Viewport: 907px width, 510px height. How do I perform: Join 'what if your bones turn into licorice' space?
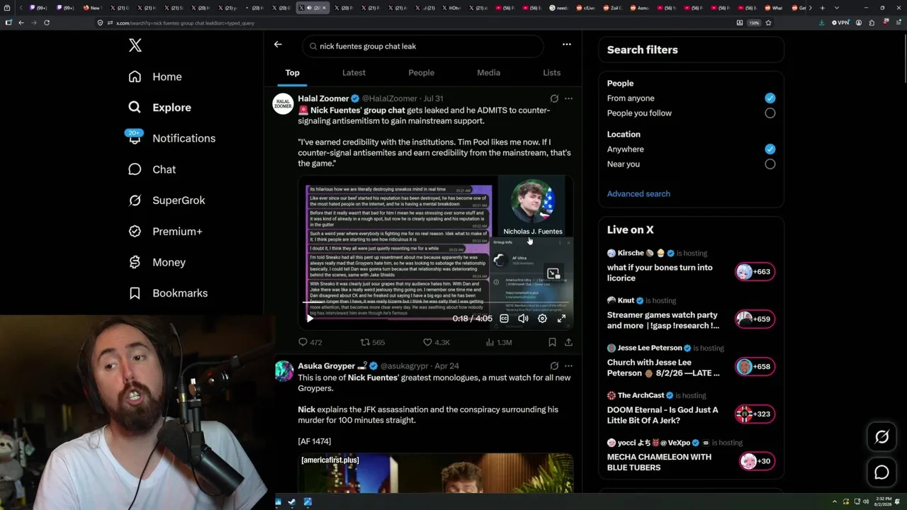click(660, 273)
